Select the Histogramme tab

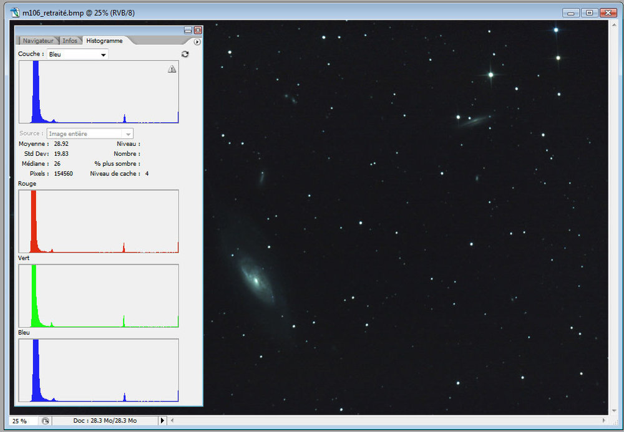(x=104, y=41)
